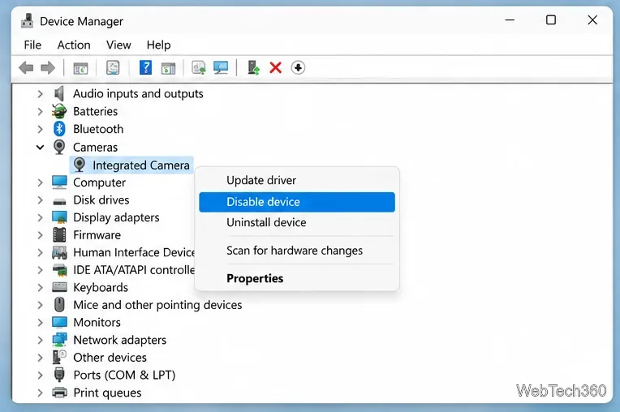Select the Firmware label

(x=97, y=235)
